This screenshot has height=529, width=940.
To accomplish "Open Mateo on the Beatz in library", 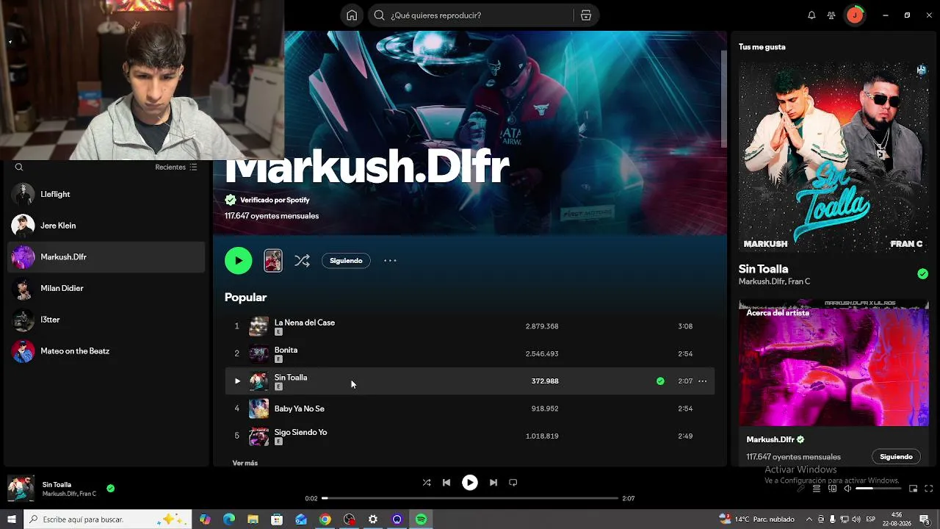I will click(106, 351).
